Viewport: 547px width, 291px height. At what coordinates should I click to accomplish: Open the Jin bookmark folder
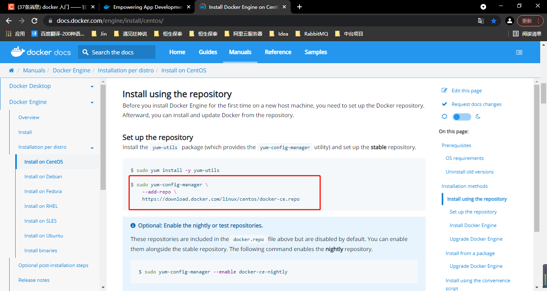tap(99, 34)
